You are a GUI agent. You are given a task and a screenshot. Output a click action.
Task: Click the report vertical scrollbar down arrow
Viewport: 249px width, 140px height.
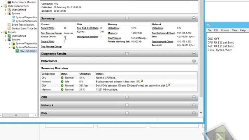tap(201, 112)
